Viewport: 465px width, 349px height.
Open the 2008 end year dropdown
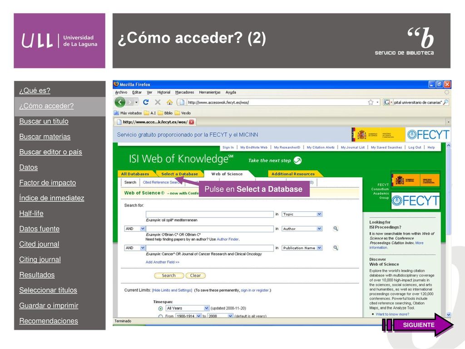[220, 316]
